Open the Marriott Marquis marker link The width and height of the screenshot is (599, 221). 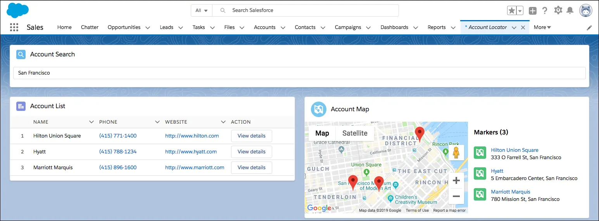[x=510, y=192]
